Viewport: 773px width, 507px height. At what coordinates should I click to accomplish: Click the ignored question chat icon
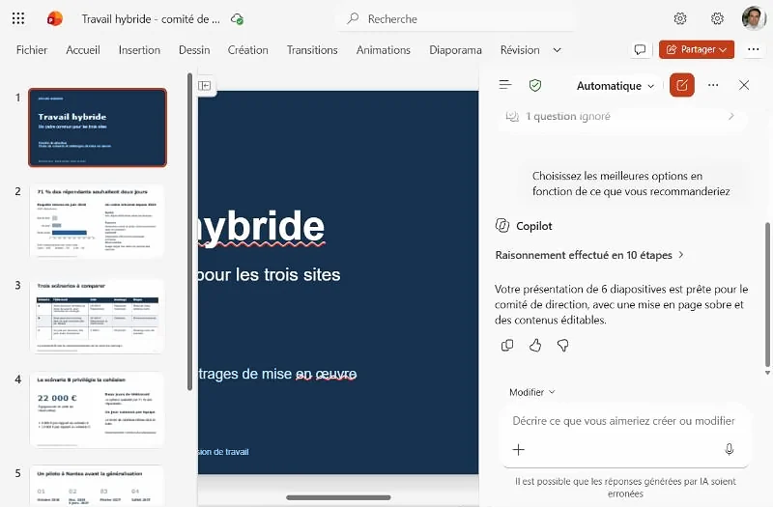point(512,116)
